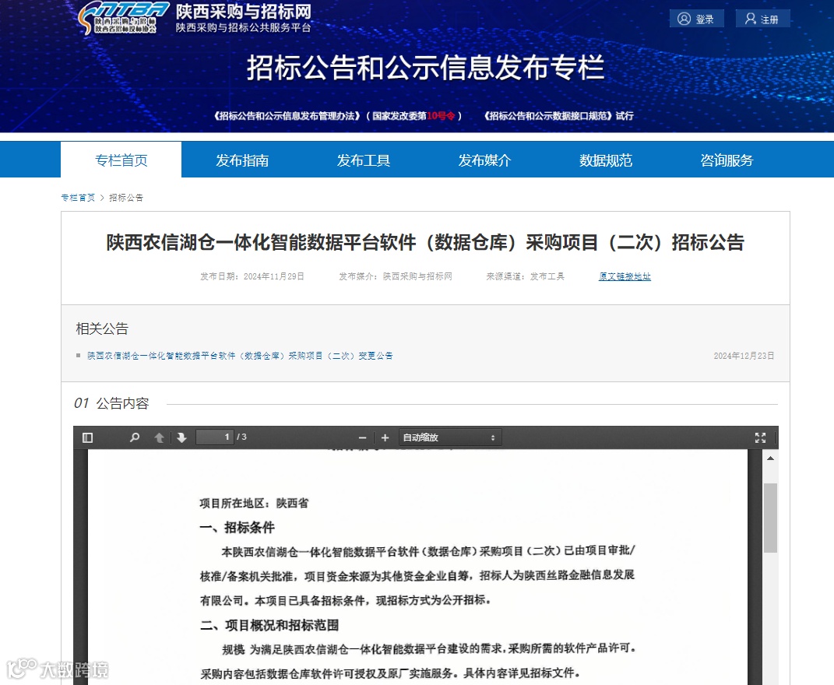Click the PDF page number field

[x=215, y=437]
